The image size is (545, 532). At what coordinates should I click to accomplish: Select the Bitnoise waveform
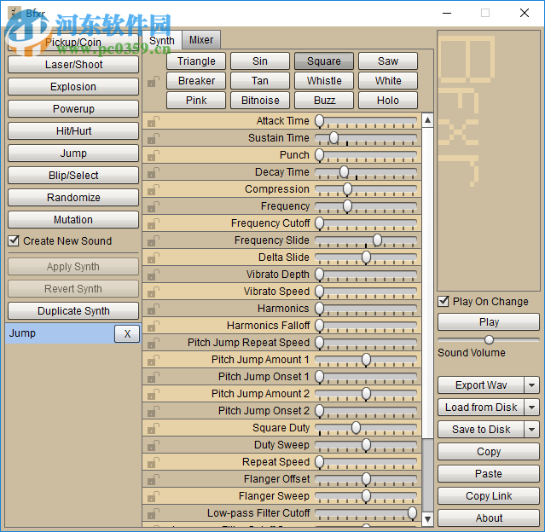tap(260, 101)
